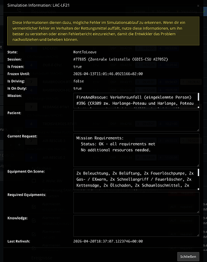
Task: Click the Schließen button
Action: point(188,257)
